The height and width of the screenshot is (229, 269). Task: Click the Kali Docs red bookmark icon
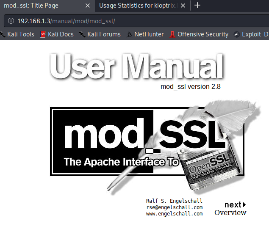click(43, 34)
